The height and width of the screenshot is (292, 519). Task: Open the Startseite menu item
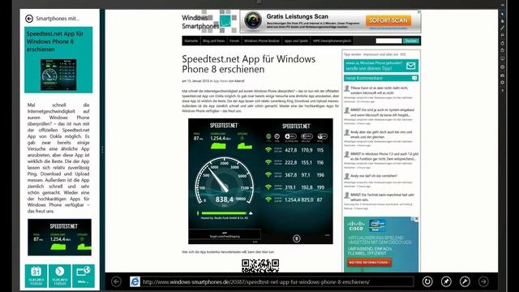click(191, 41)
